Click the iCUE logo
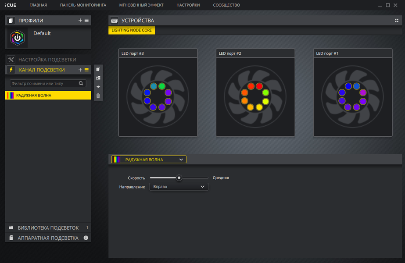The height and width of the screenshot is (263, 405). 11,5
